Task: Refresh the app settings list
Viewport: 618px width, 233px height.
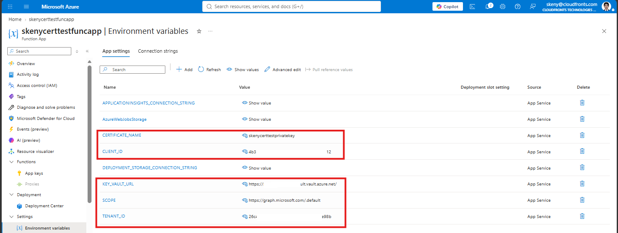Action: 210,69
